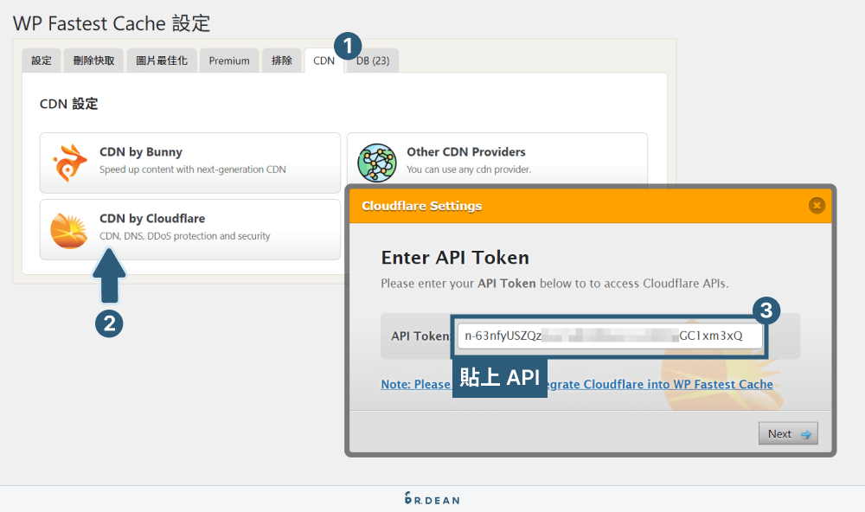The width and height of the screenshot is (865, 512).
Task: Open the 刪除快取 tab
Action: click(93, 60)
